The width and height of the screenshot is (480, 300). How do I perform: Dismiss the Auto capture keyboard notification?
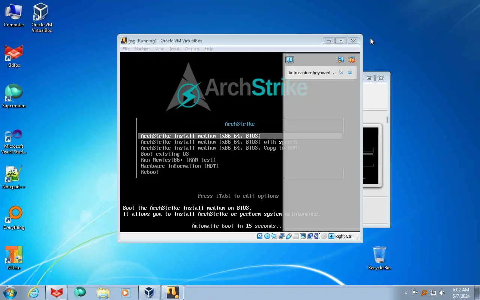point(350,72)
